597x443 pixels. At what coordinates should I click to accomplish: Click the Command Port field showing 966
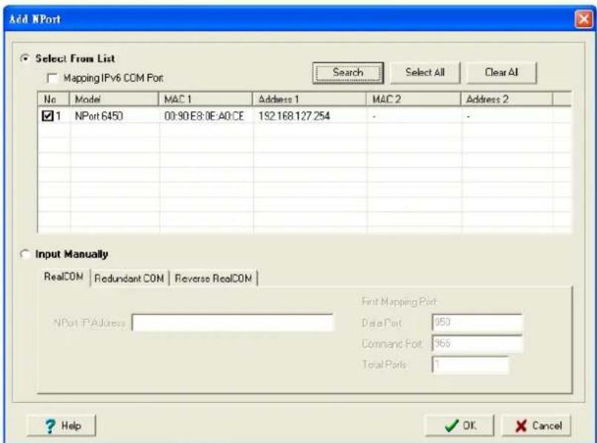(x=477, y=344)
